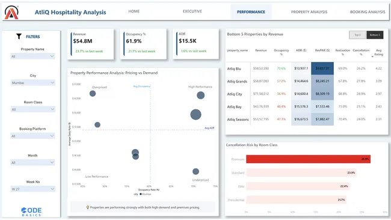Image resolution: width=391 pixels, height=220 pixels.
Task: Click the 27.8% cancellation value
Action: pyautogui.click(x=361, y=81)
